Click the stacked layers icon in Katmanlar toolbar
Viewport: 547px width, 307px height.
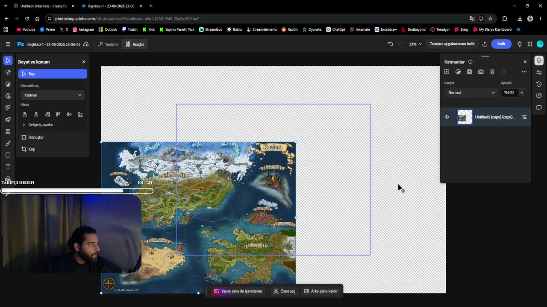click(492, 72)
